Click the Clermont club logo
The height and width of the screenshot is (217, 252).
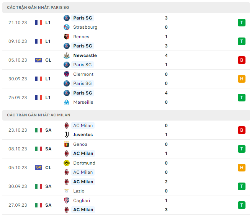(67, 74)
